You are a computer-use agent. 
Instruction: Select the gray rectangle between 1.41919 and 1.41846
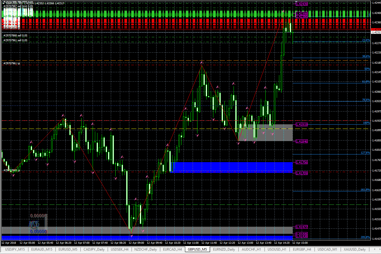click(265, 133)
